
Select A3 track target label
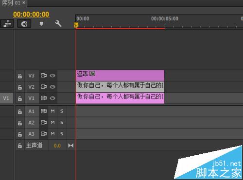click(x=32, y=134)
